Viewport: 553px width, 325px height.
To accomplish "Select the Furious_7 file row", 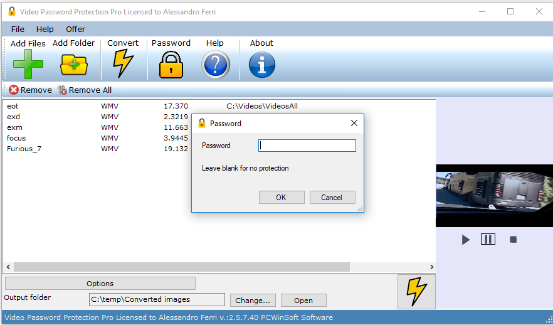I will 98,149.
